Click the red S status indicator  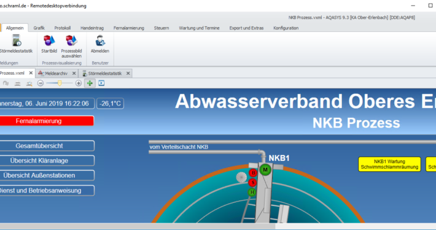(x=253, y=183)
